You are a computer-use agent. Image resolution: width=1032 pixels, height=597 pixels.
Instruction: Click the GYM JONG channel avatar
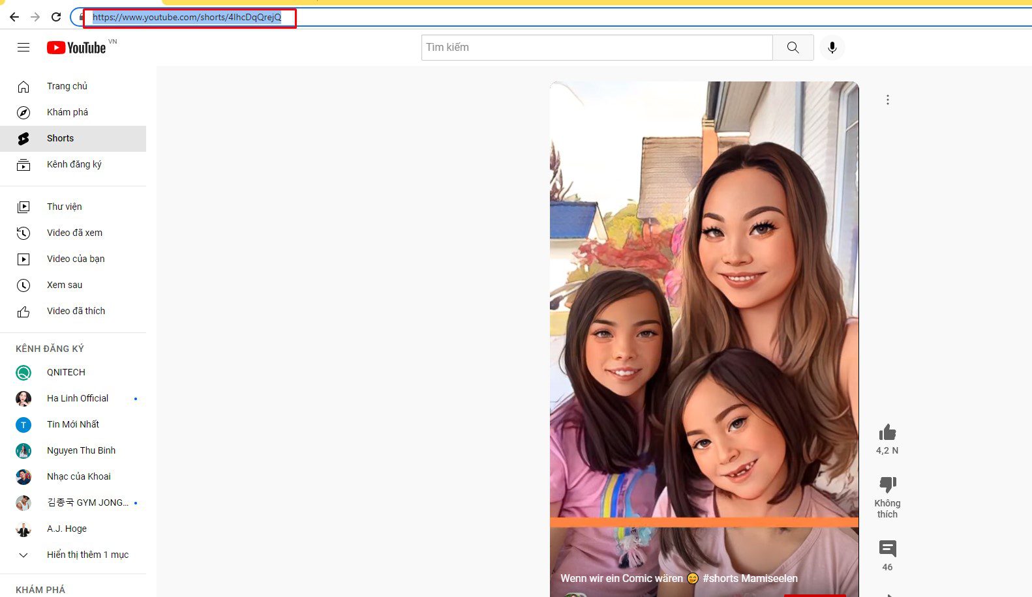(x=23, y=503)
